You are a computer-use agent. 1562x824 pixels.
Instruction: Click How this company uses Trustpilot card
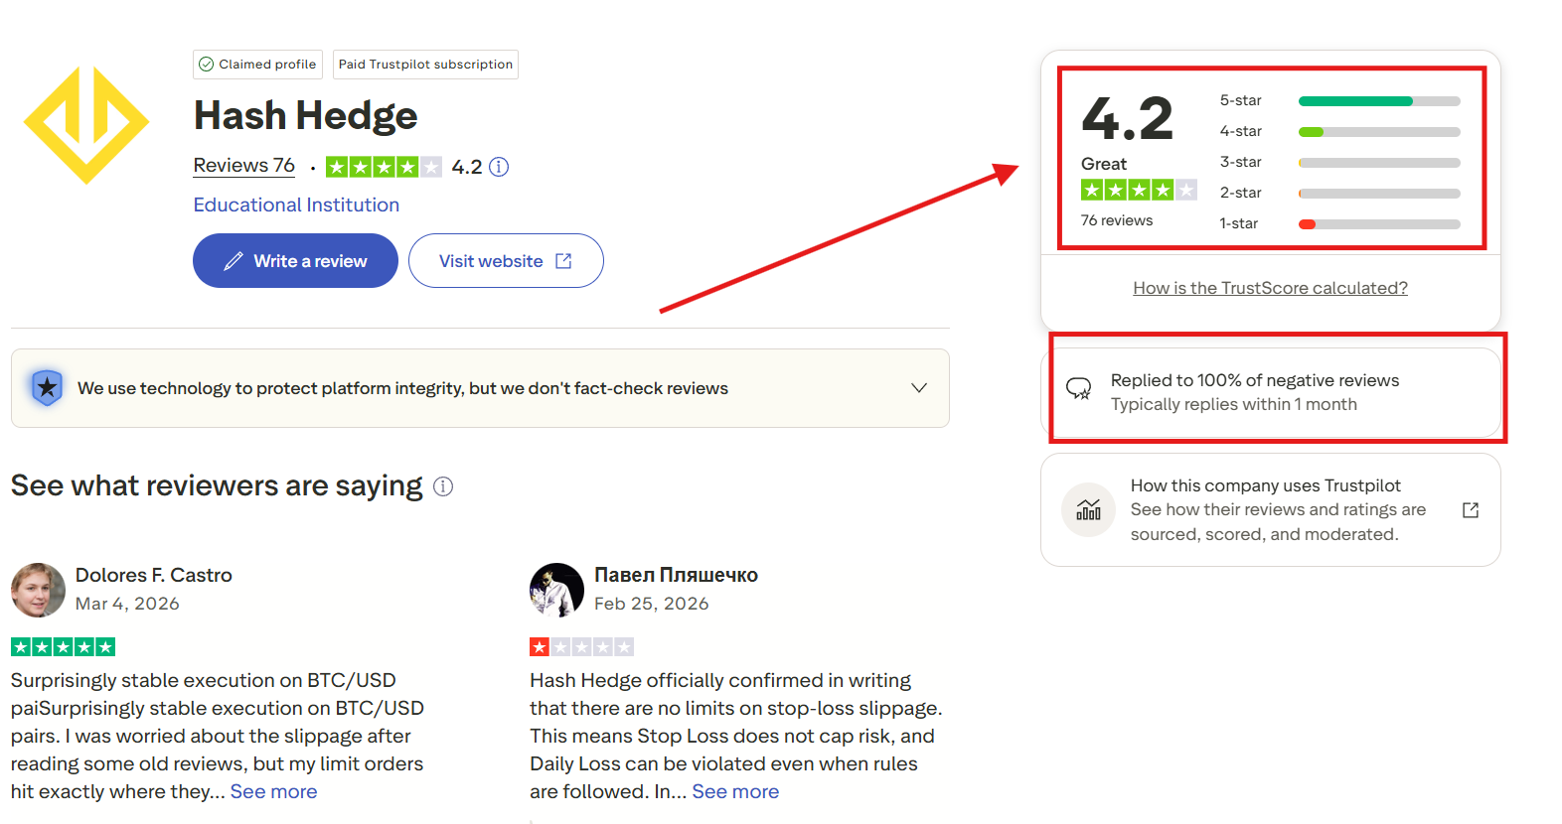tap(1271, 510)
